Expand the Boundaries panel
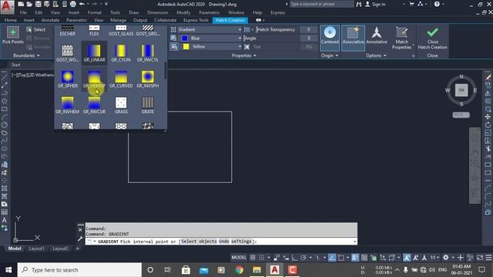This screenshot has width=493, height=277. pyautogui.click(x=26, y=55)
